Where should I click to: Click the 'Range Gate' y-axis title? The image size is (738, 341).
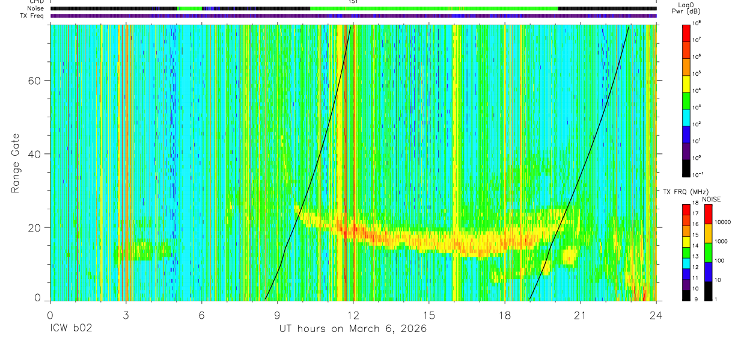click(16, 163)
